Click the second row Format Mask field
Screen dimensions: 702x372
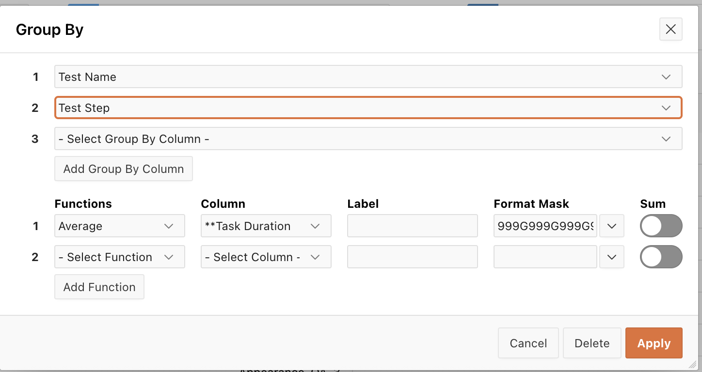pyautogui.click(x=545, y=257)
